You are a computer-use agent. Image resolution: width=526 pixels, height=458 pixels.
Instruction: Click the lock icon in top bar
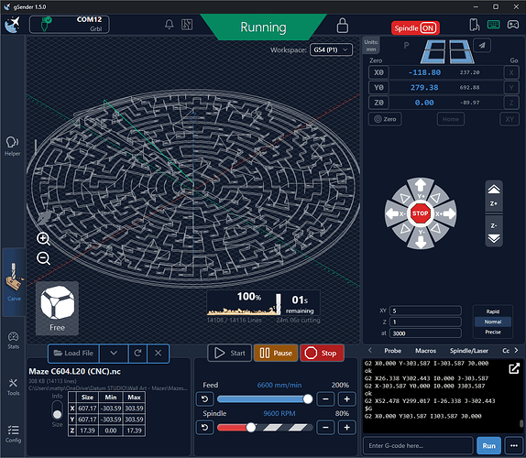point(342,26)
